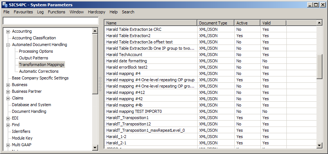This screenshot has height=154, width=328.
Task: Click the splitter handle between panels
Action: pyautogui.click(x=100, y=83)
